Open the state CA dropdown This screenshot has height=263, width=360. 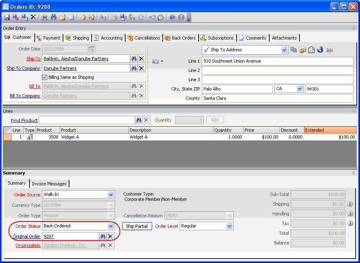[x=299, y=89]
